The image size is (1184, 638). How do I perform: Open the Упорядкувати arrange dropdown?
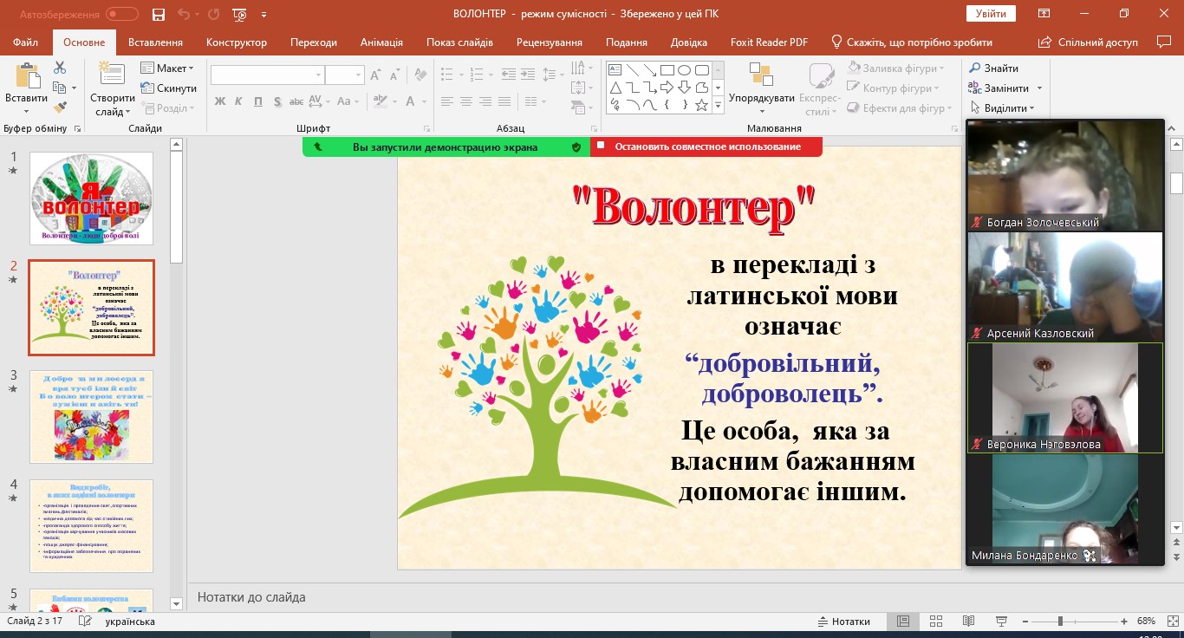point(761,99)
